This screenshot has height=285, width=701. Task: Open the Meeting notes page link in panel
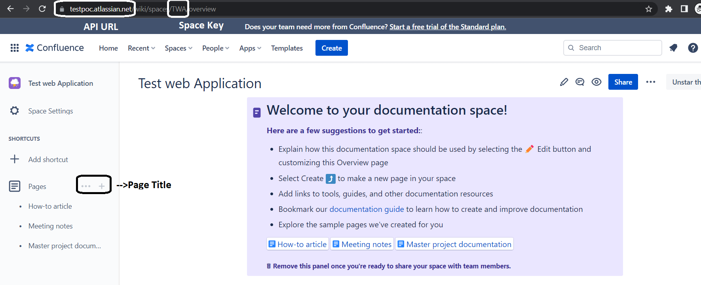pyautogui.click(x=362, y=244)
